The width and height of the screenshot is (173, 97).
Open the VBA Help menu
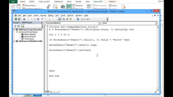coord(86,16)
